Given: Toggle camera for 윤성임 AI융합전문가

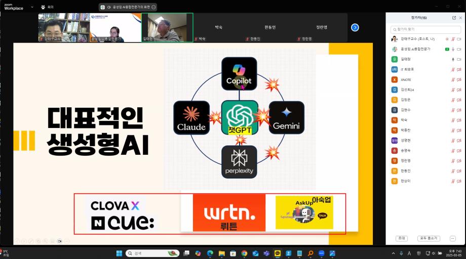Looking at the screenshot, I should coord(459,49).
